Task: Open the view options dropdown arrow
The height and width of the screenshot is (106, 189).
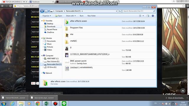Action: coord(143,16)
